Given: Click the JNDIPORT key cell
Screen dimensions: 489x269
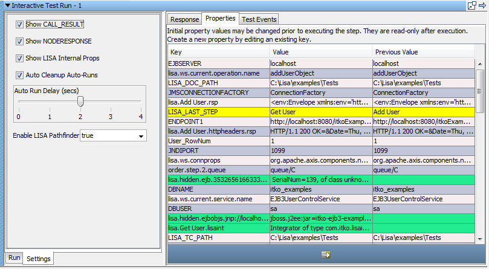Looking at the screenshot, I should [219, 151].
